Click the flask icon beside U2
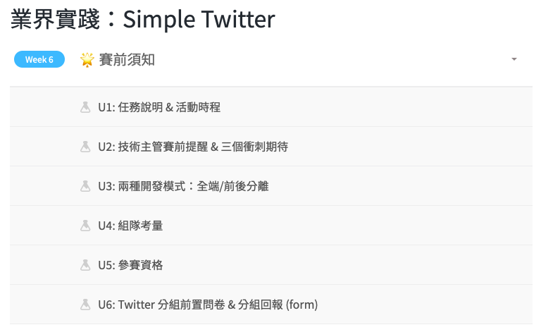 point(85,147)
